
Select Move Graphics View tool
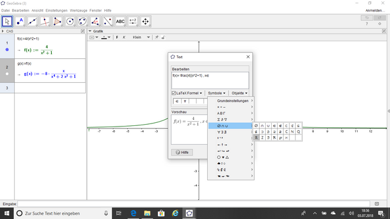(146, 21)
